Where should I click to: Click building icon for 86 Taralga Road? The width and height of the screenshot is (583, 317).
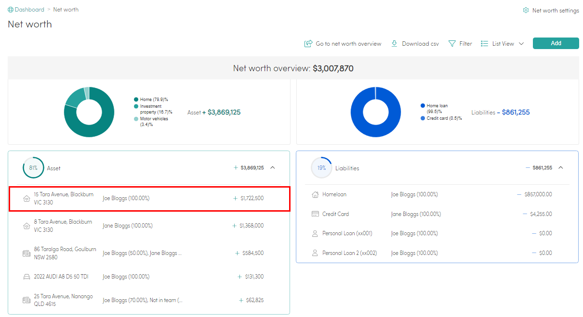point(26,253)
